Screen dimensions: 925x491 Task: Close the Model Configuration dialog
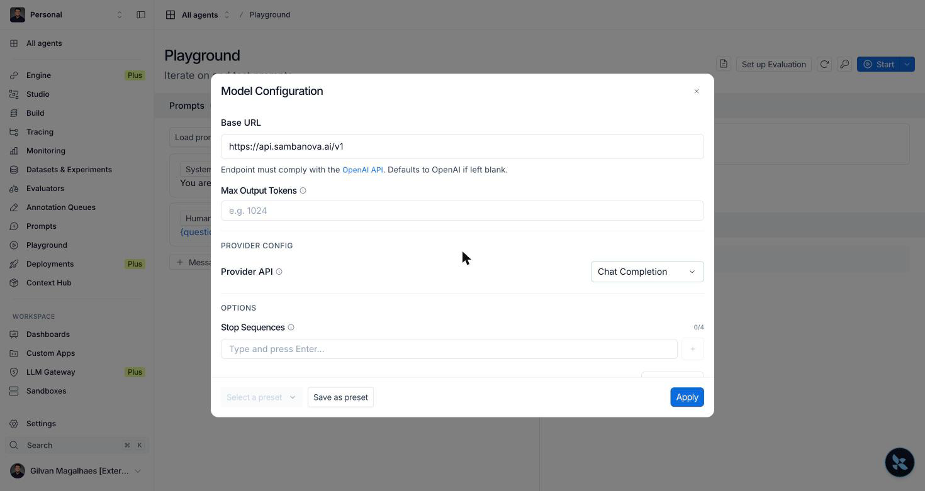tap(697, 91)
